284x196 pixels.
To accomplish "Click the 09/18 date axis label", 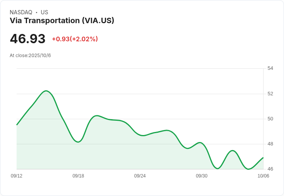I will [x=78, y=176].
